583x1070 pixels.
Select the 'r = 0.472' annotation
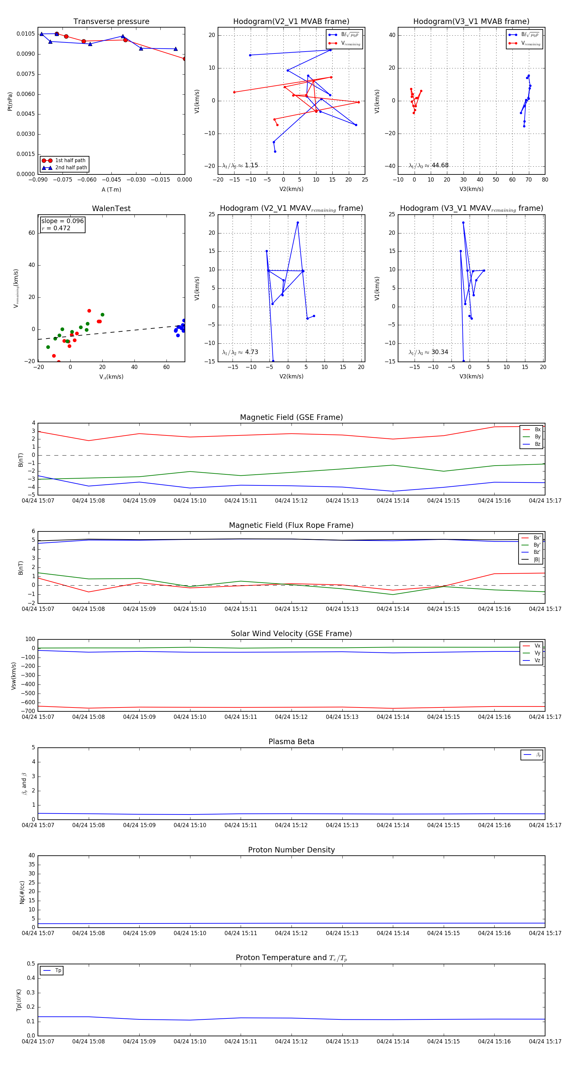56,228
